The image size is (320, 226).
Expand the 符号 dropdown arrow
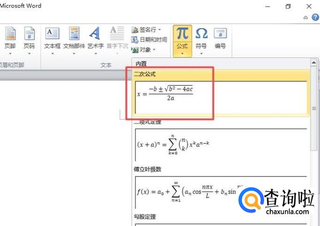[x=201, y=54]
